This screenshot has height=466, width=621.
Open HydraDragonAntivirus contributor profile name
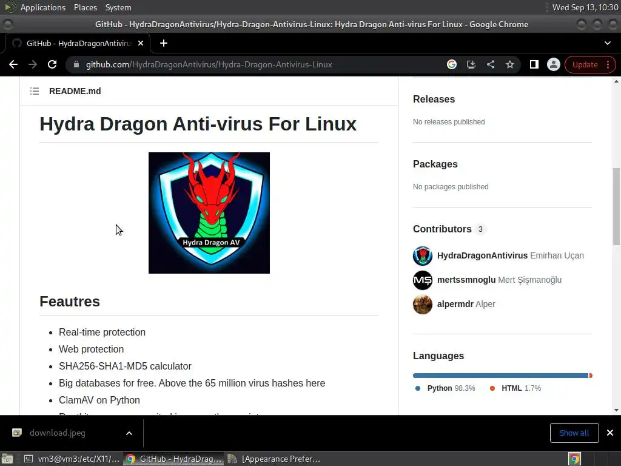coord(482,255)
